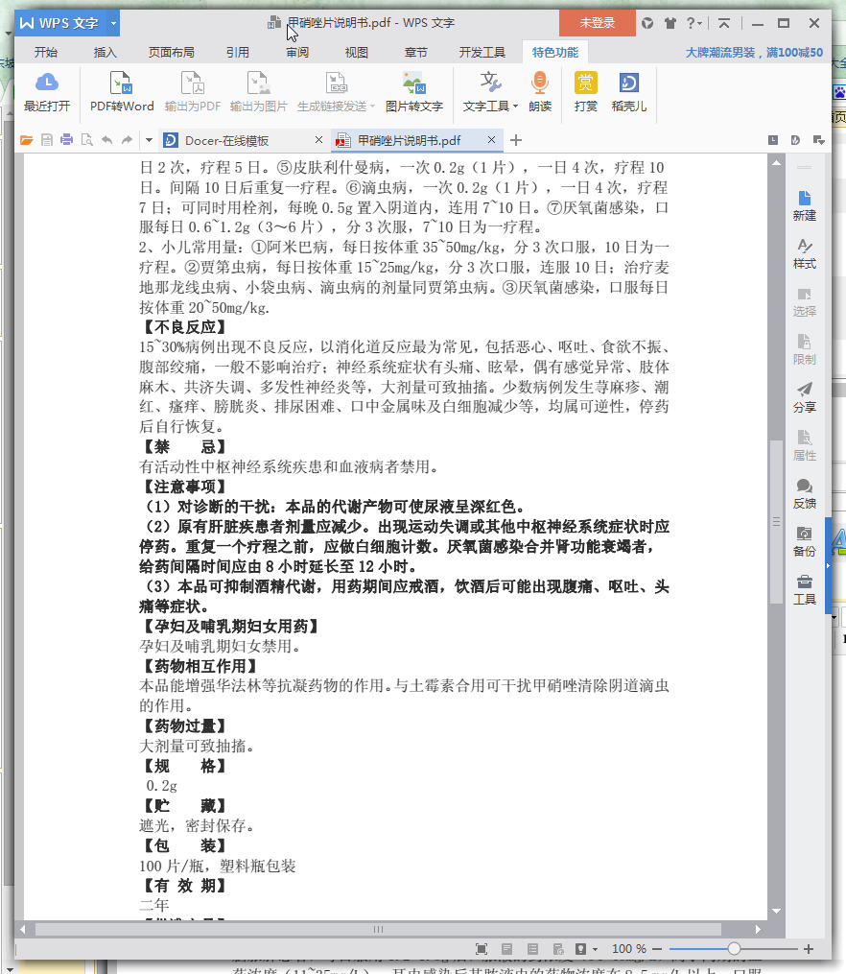
Task: Click the 未登录 login button
Action: coord(598,23)
